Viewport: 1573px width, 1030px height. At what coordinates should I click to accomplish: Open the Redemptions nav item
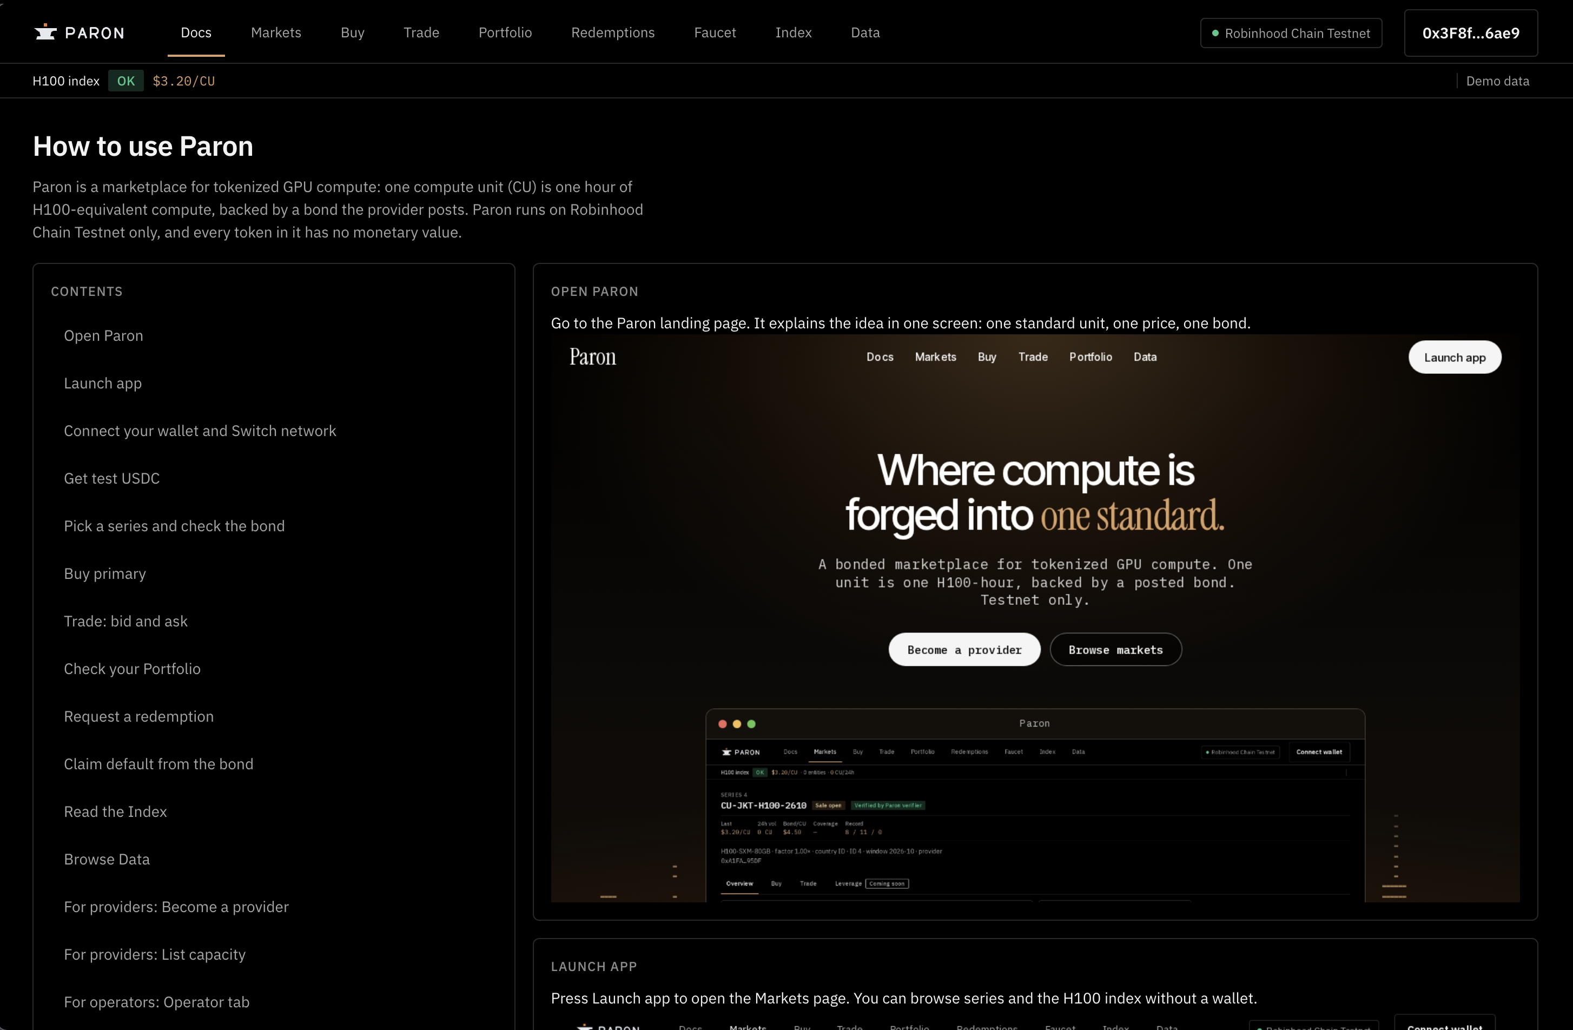point(613,32)
